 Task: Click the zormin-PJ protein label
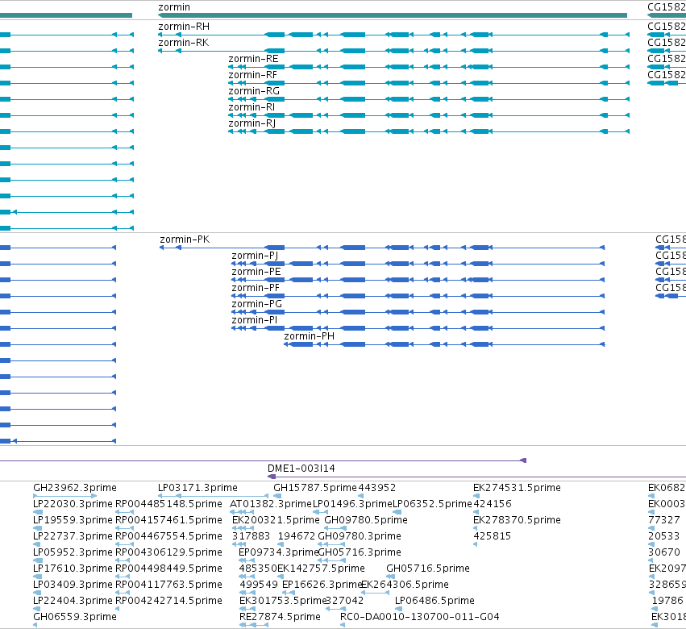pyautogui.click(x=255, y=256)
